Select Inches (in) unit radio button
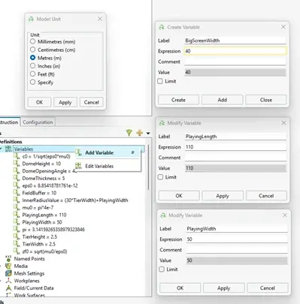 pos(33,66)
